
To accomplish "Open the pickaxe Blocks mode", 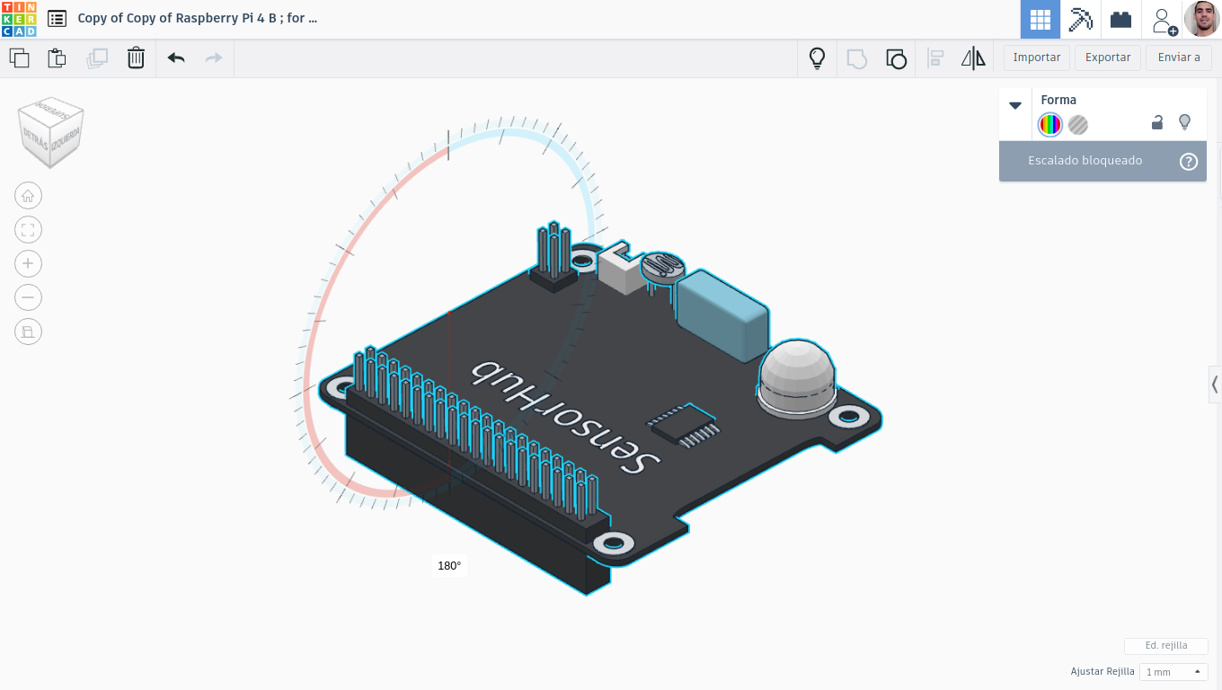I will pos(1080,19).
